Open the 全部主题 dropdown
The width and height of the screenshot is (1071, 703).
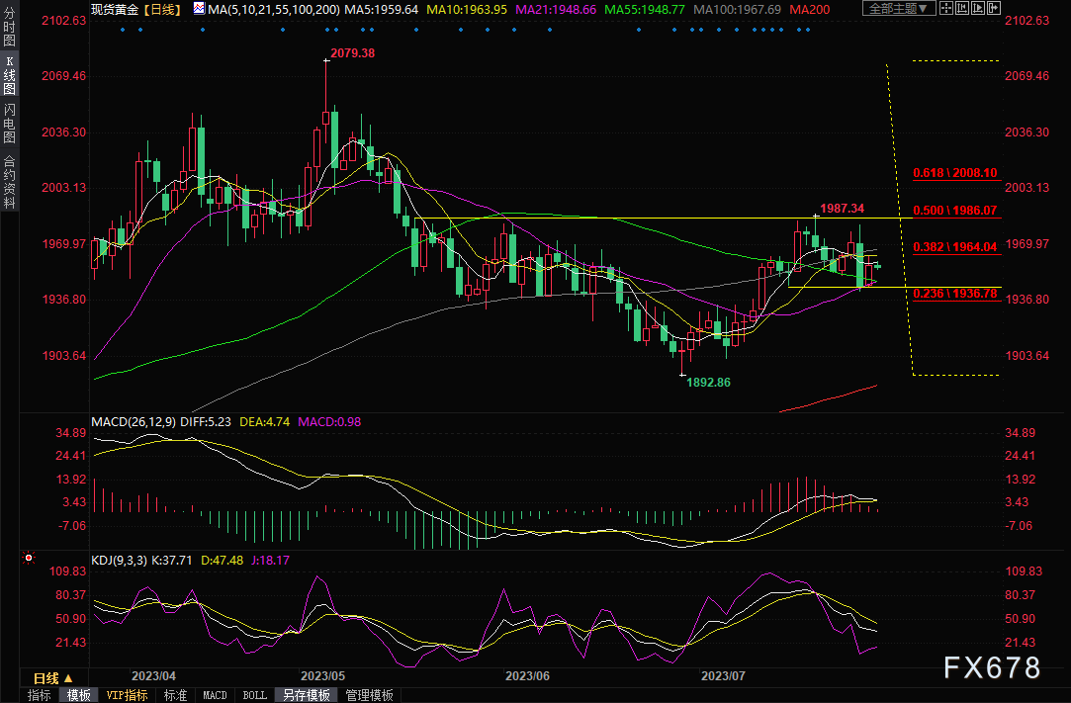(898, 8)
